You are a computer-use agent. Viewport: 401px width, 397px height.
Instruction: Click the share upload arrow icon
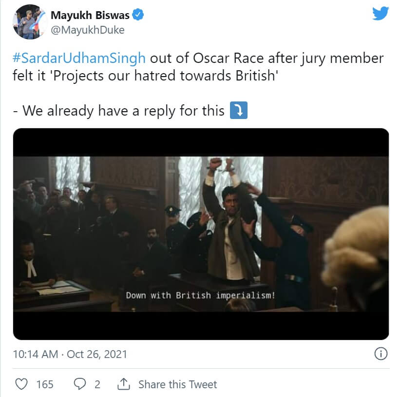[124, 384]
